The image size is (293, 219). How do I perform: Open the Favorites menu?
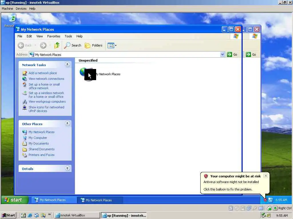tap(54, 36)
